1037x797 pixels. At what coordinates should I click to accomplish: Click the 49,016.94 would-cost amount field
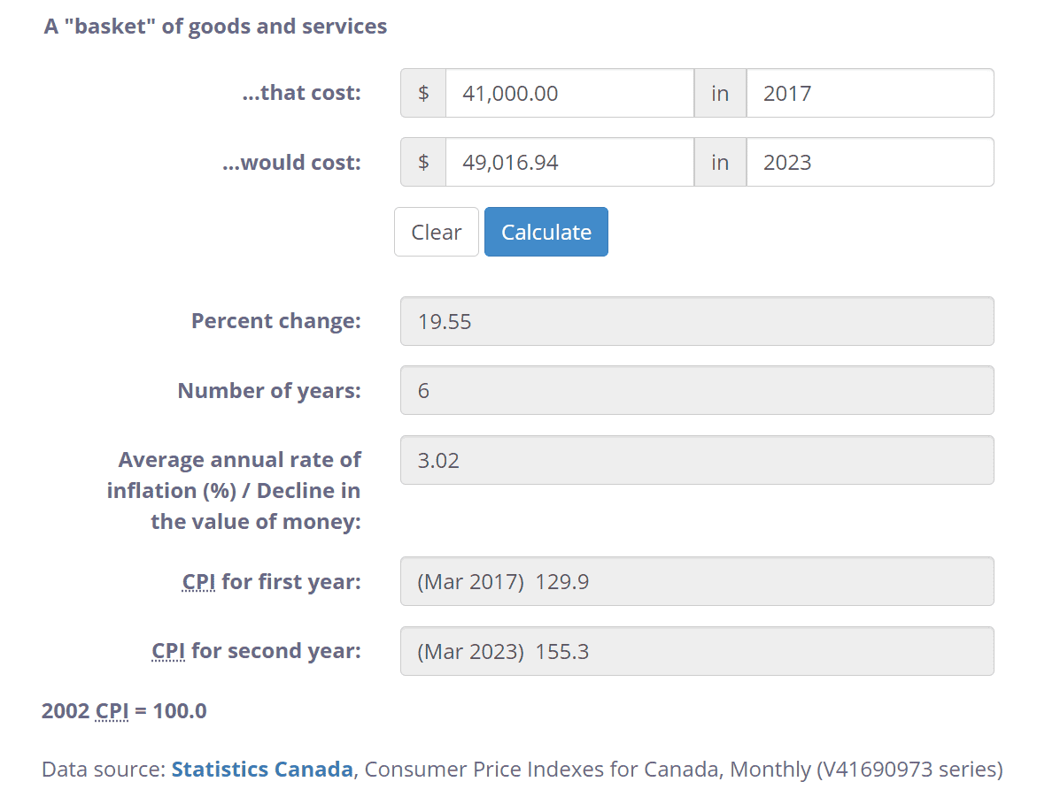(x=569, y=162)
